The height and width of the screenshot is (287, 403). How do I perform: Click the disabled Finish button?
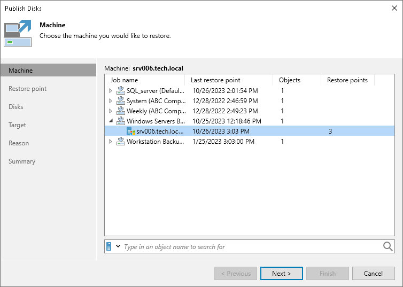pyautogui.click(x=328, y=274)
